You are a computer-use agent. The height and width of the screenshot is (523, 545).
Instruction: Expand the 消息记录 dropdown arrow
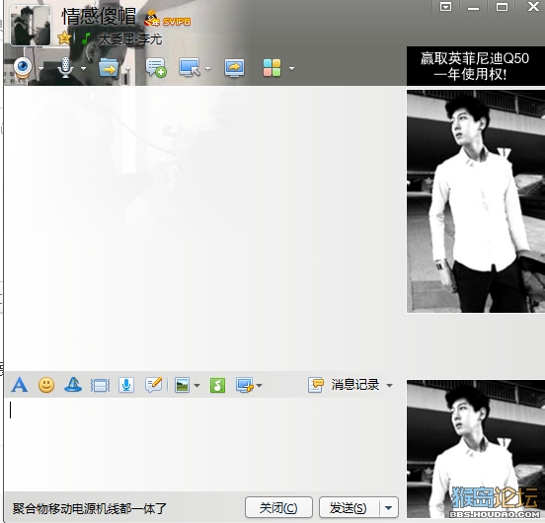[x=390, y=386]
